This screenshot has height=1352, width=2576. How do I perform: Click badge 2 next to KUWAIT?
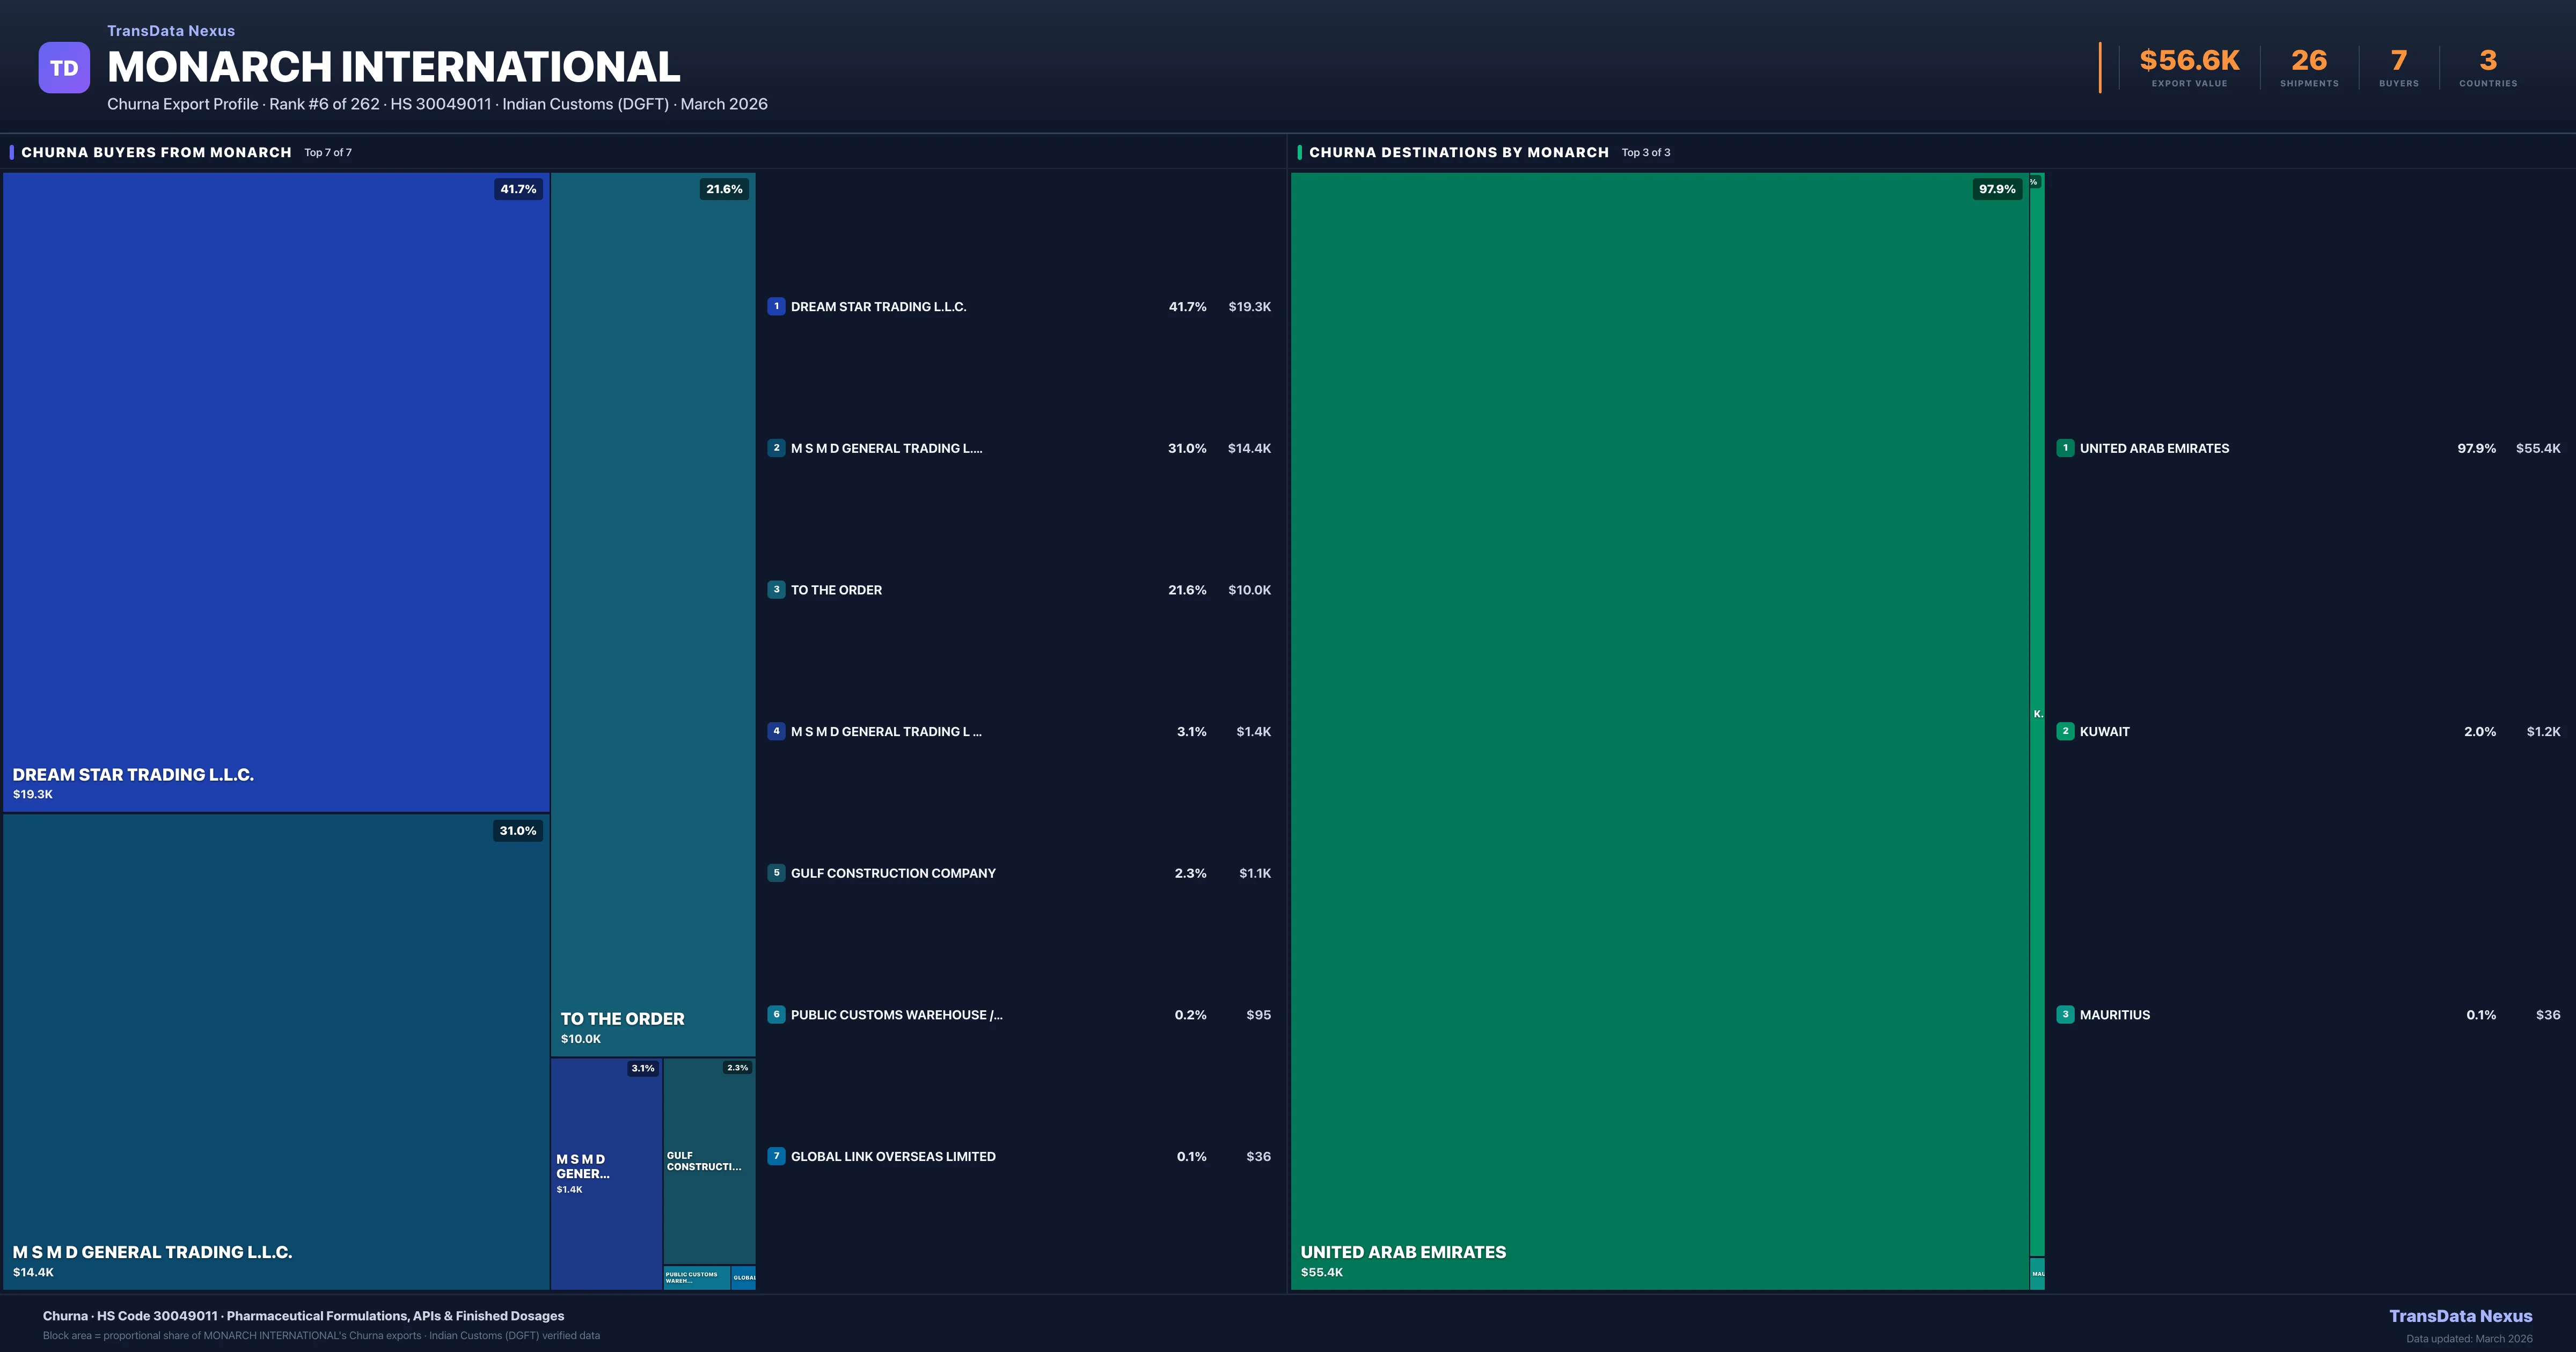pos(2066,731)
